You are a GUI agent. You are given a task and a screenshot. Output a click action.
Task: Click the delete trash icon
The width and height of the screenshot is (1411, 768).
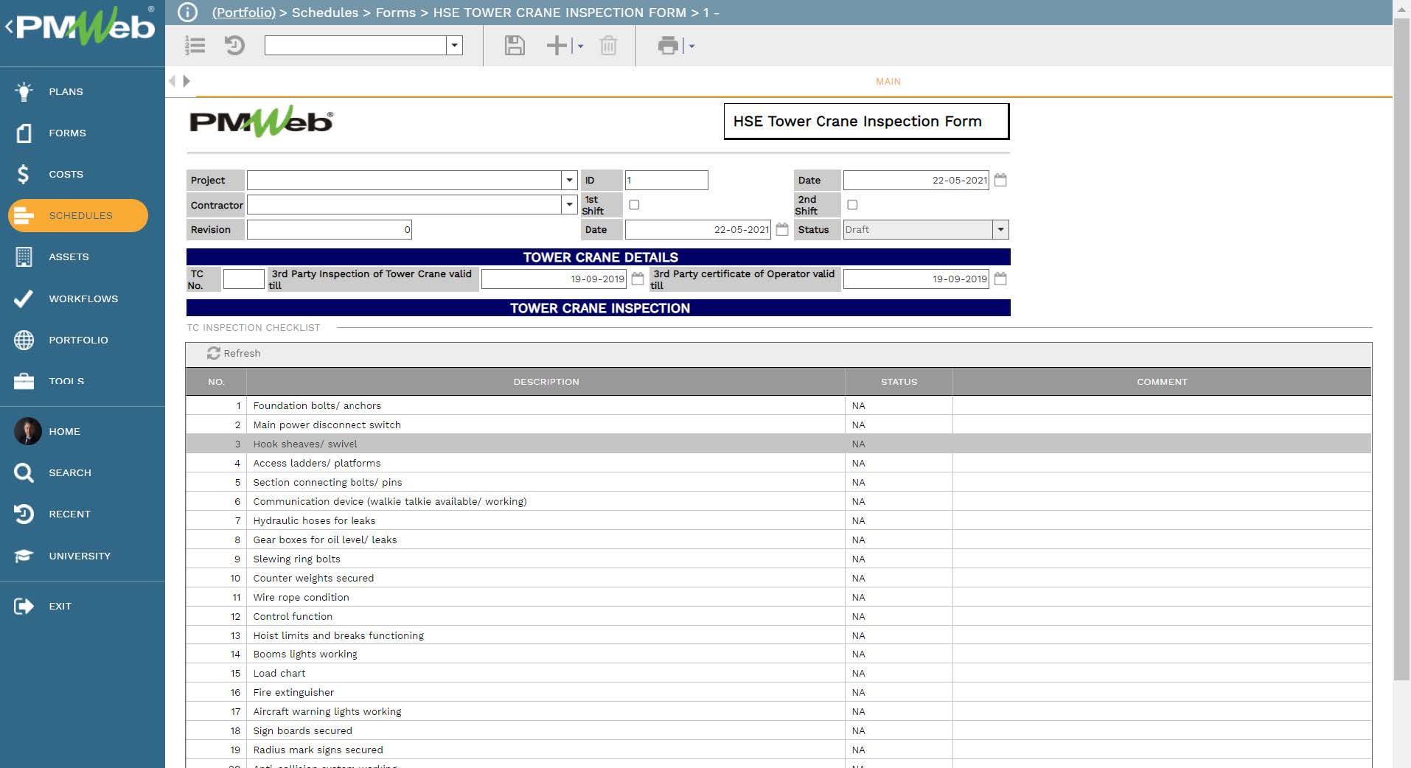point(608,46)
